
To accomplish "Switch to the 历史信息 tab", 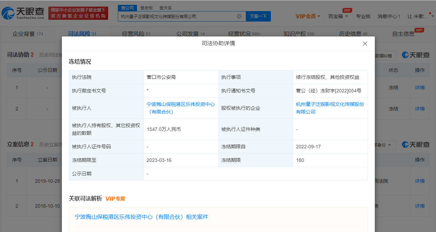I will coord(353,34).
